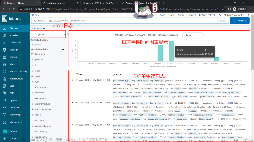254x142 pixels.
Task: Open Dev Tools console
Action: [x=15, y=107]
